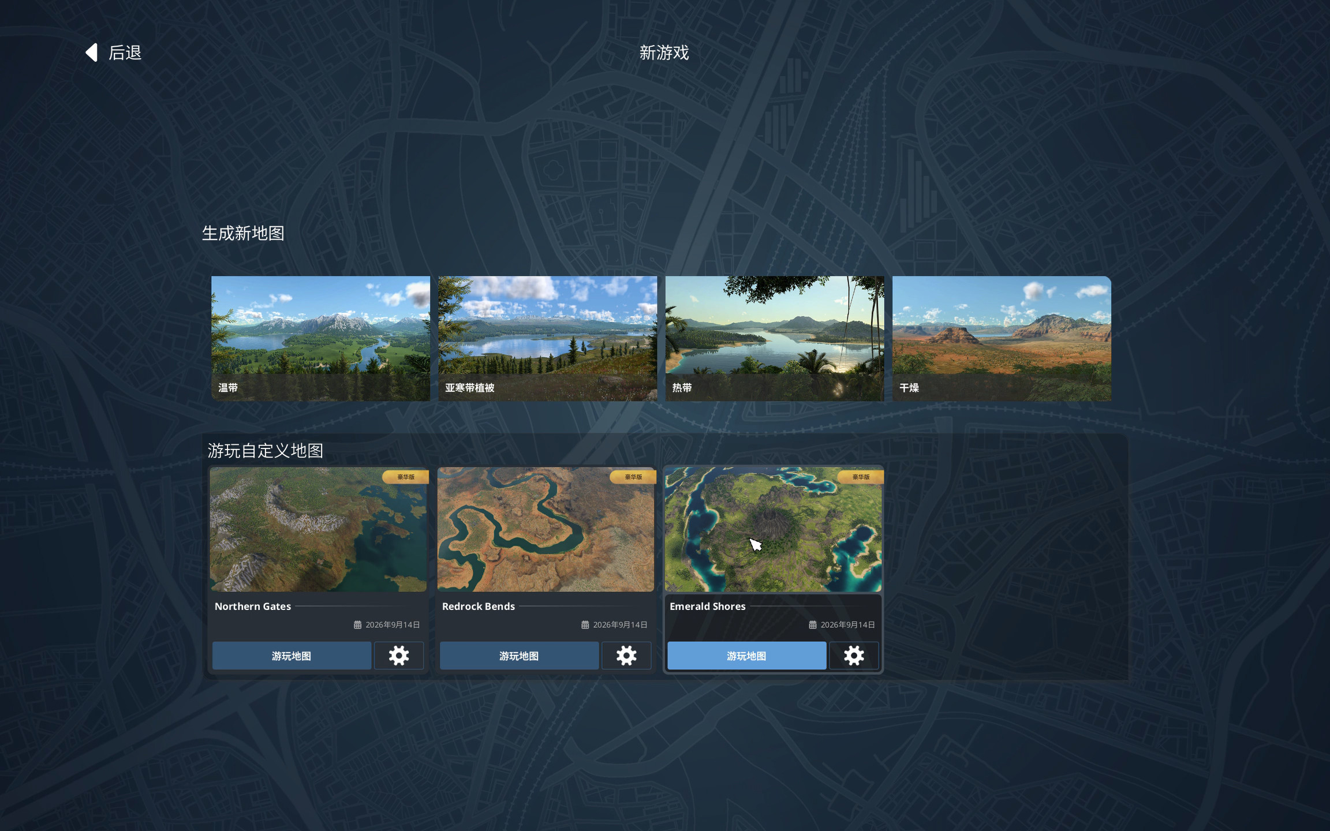
Task: Select the 温带 temperate climate map card
Action: click(320, 338)
